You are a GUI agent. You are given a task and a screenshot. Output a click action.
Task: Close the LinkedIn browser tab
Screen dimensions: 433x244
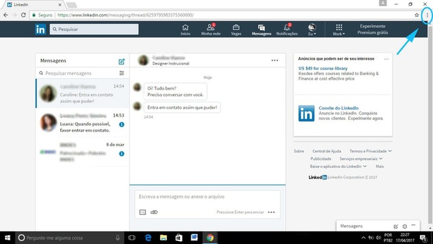coord(60,5)
